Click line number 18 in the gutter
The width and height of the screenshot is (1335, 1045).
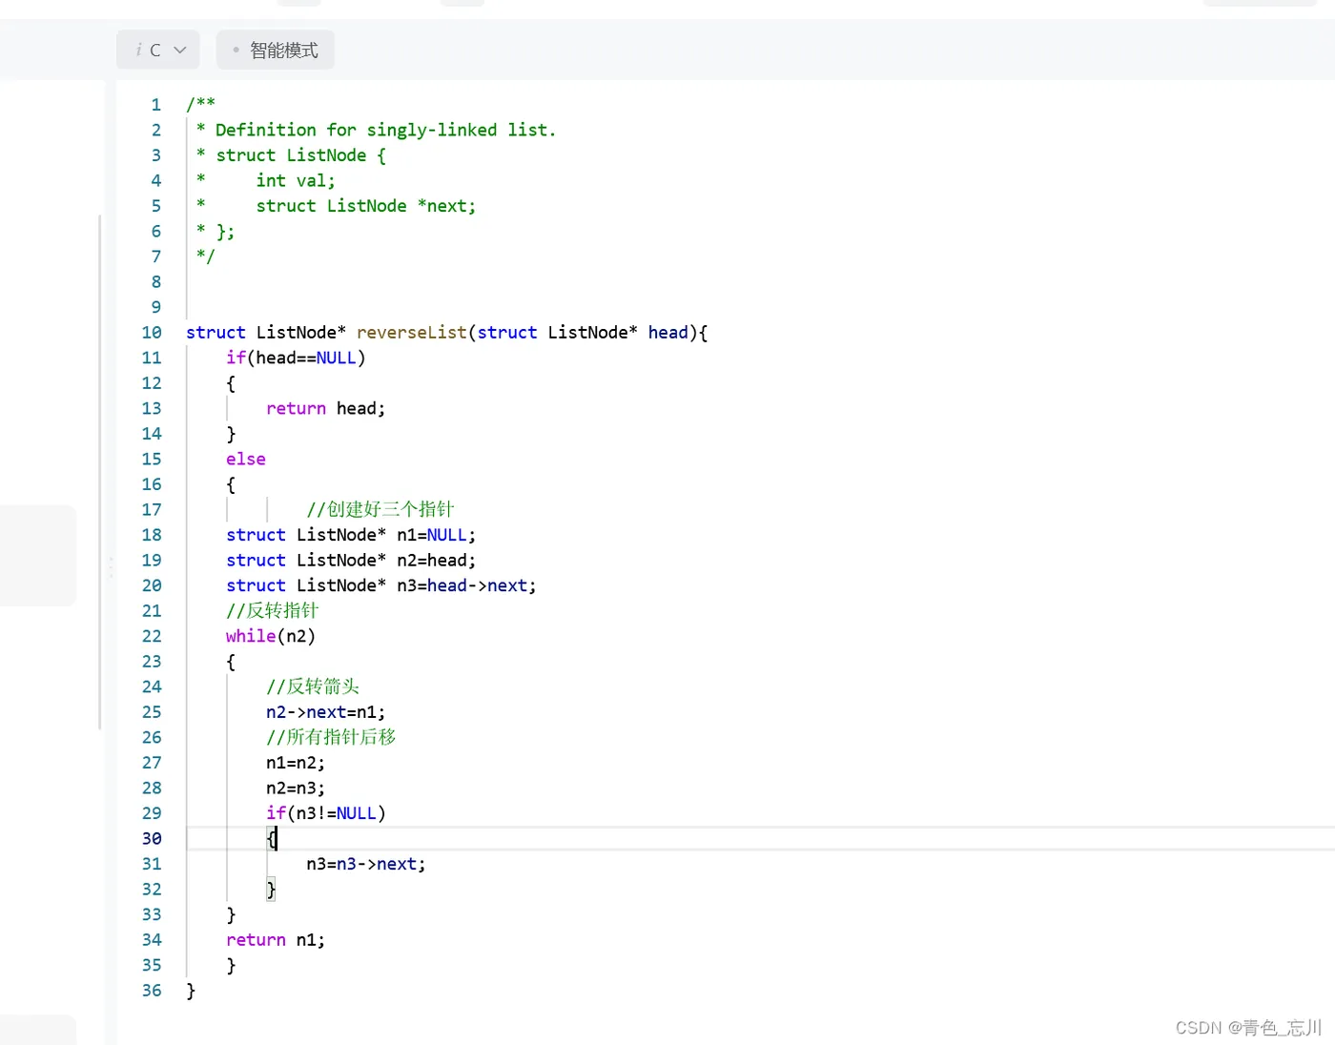pyautogui.click(x=152, y=535)
